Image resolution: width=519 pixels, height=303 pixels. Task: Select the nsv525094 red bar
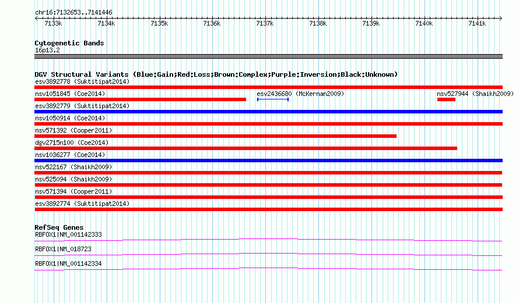268,185
